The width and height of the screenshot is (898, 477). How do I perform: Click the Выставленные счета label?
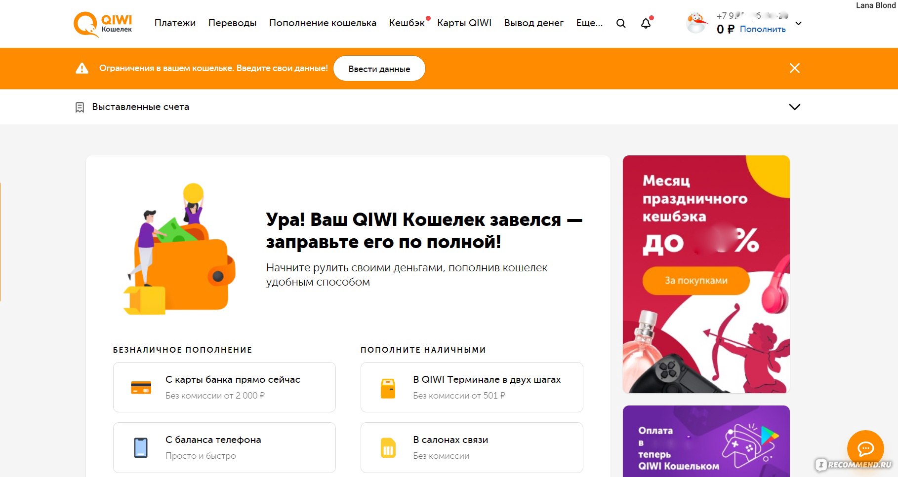point(140,107)
